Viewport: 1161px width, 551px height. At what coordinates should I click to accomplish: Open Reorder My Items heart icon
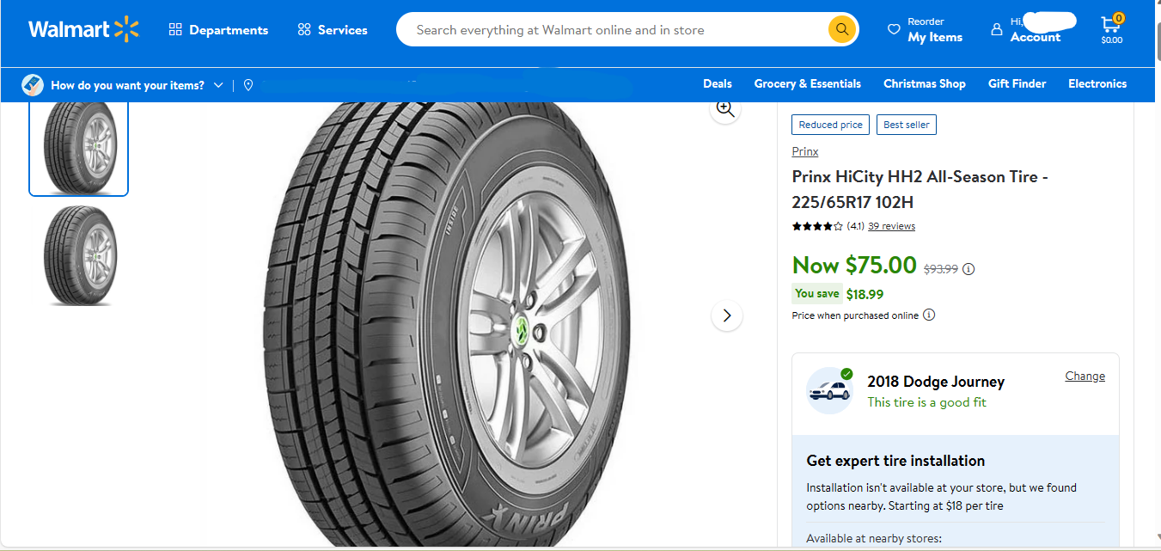pyautogui.click(x=894, y=29)
